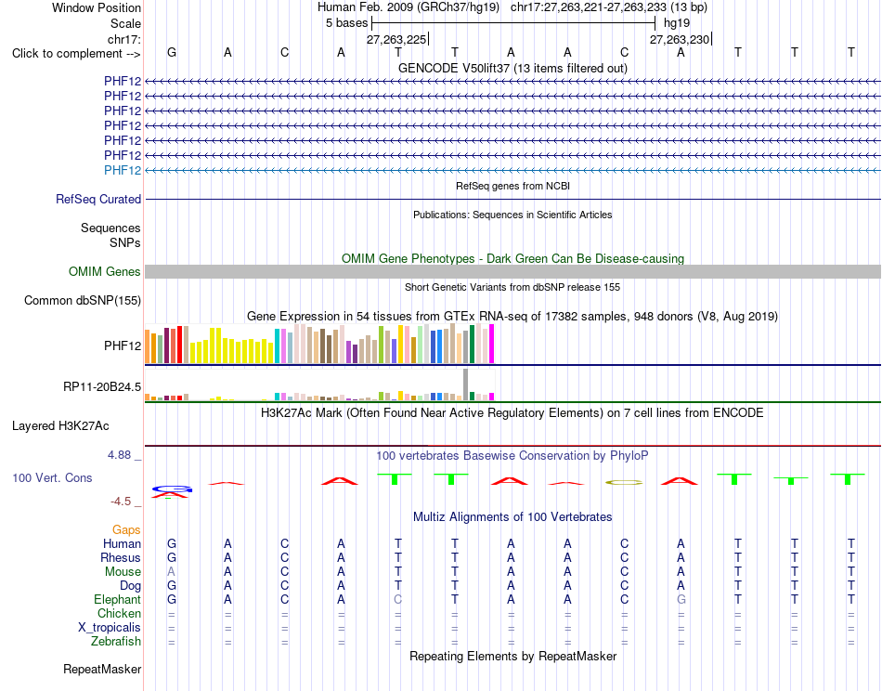Screen dimensions: 882x691
Task: Click the Sequences track label
Action: click(110, 228)
